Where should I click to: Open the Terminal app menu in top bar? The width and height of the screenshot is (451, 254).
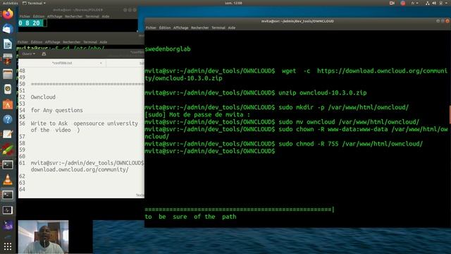[x=34, y=3]
